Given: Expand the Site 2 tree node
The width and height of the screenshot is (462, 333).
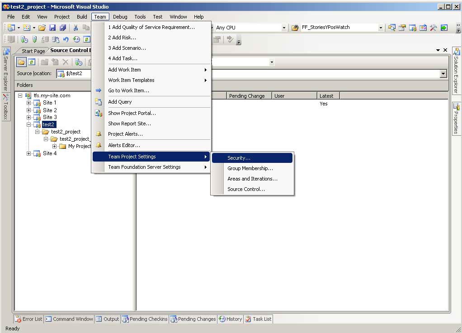Looking at the screenshot, I should pos(28,110).
